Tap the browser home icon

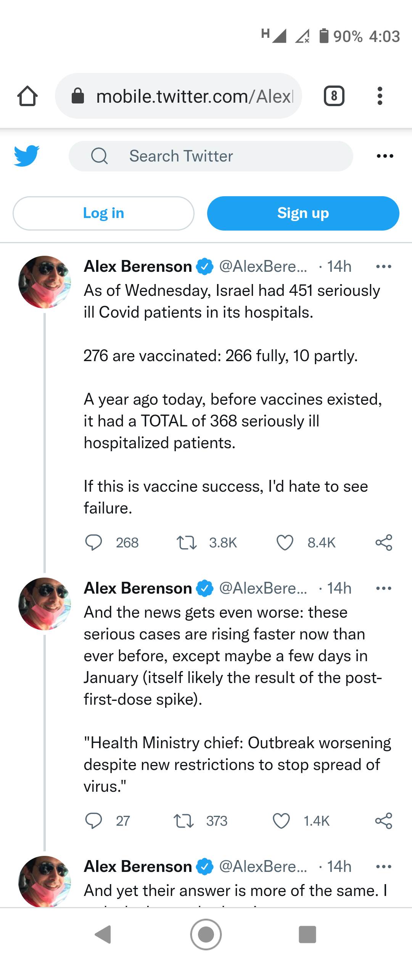pos(27,96)
